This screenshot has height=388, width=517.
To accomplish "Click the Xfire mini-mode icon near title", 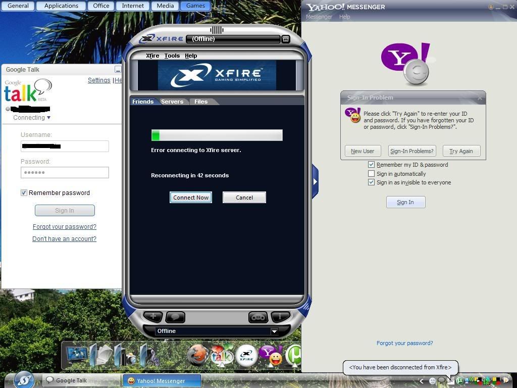I will (x=286, y=39).
